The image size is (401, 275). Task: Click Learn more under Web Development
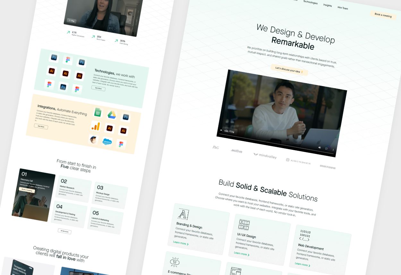coord(303,264)
